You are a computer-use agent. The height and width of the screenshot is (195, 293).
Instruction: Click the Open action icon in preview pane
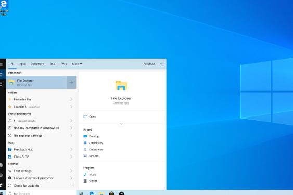pyautogui.click(x=85, y=116)
